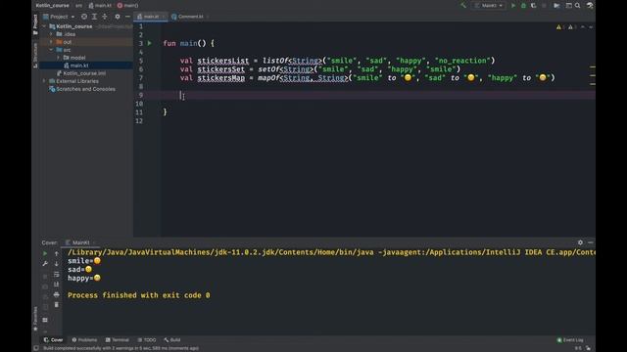Click the up arrow in console toolbar
Image resolution: width=627 pixels, height=352 pixels.
57,253
